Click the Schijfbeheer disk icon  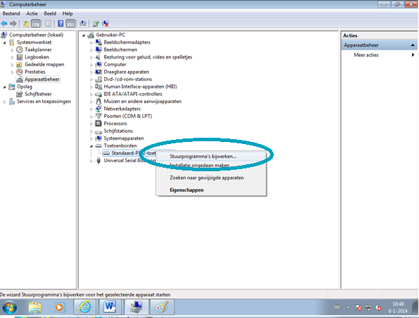(x=19, y=94)
